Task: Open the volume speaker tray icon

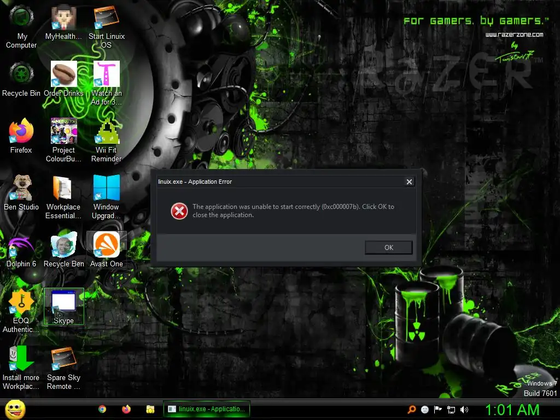Action: click(464, 410)
